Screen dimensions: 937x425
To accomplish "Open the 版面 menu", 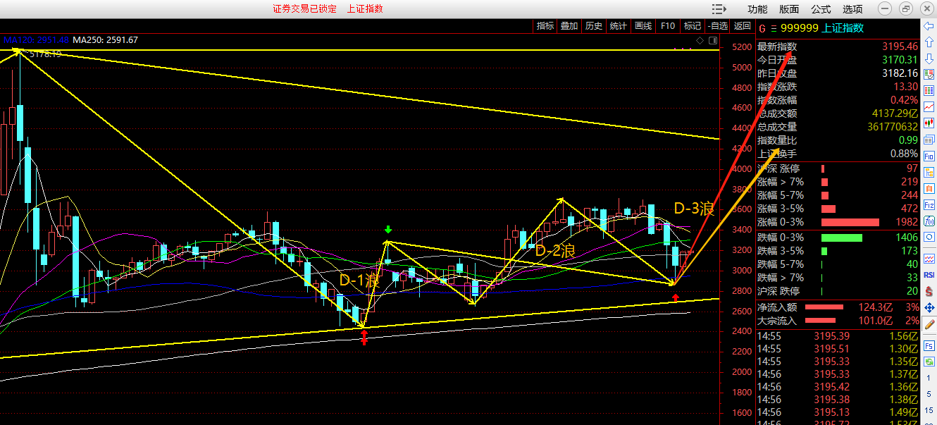I will coord(789,9).
